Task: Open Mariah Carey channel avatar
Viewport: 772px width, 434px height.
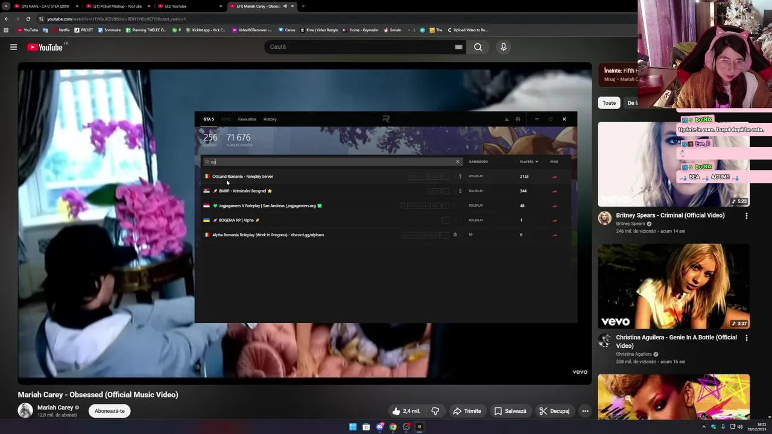Action: [25, 411]
